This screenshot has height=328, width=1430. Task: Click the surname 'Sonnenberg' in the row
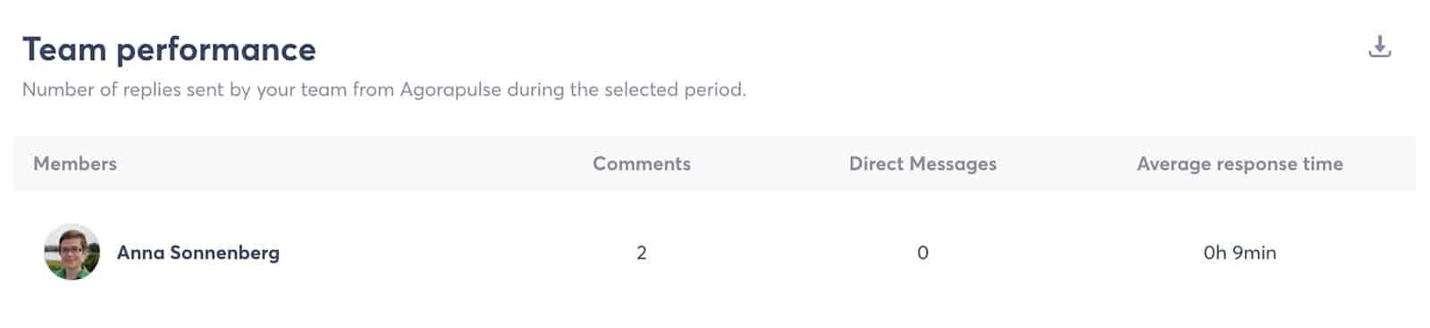[224, 253]
